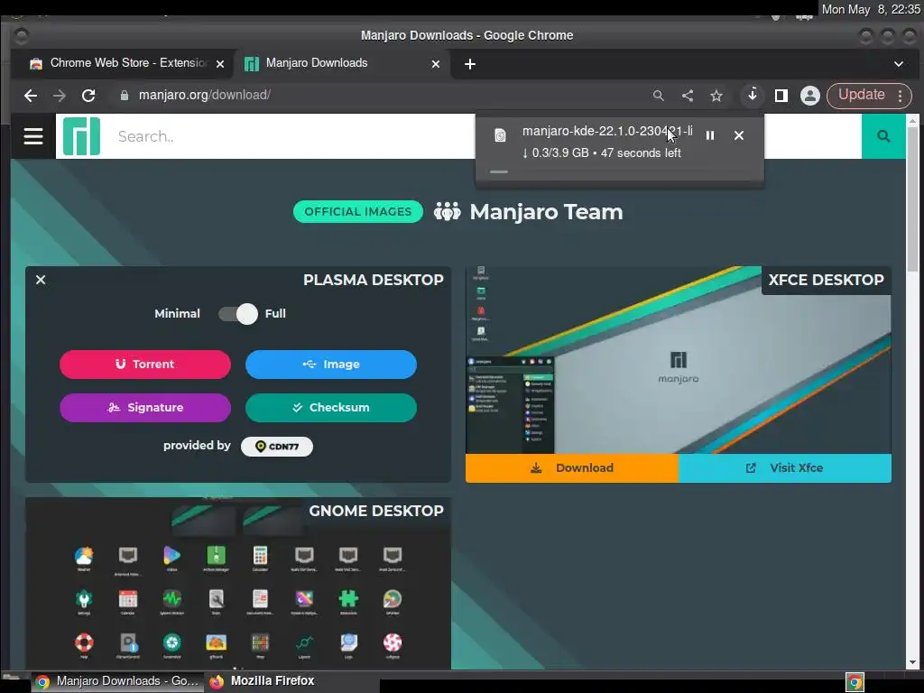Open the Manjaro site hamburger menu

click(33, 136)
